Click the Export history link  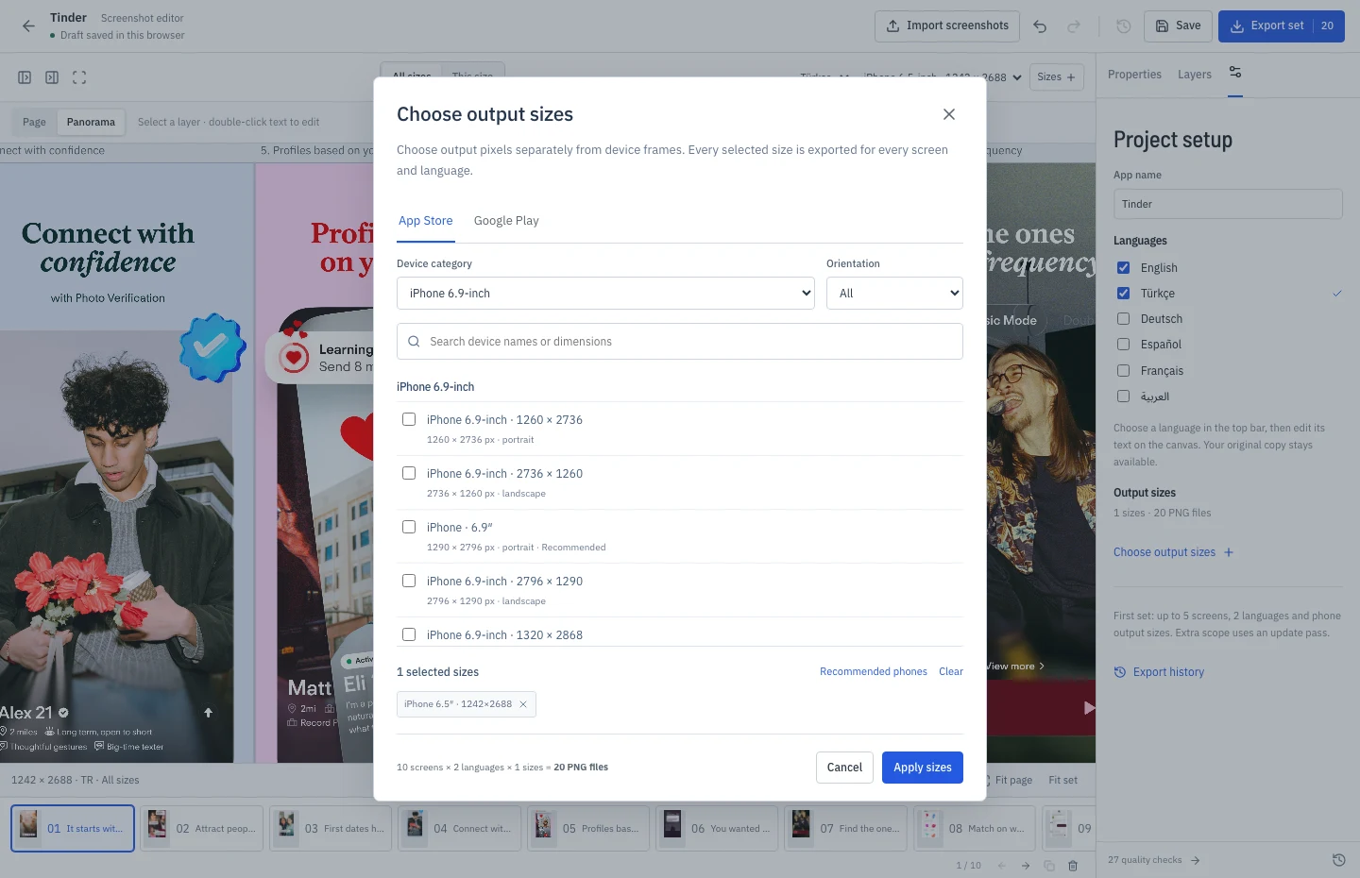pyautogui.click(x=1160, y=672)
